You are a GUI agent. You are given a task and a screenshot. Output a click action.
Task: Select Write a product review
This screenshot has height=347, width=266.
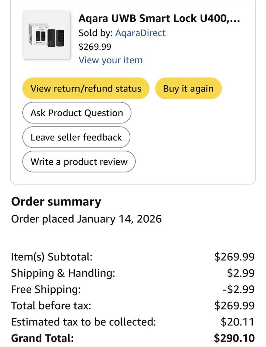[79, 162]
